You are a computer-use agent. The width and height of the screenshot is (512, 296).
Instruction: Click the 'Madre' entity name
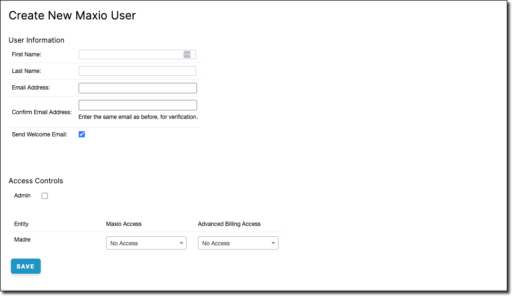[x=22, y=240]
